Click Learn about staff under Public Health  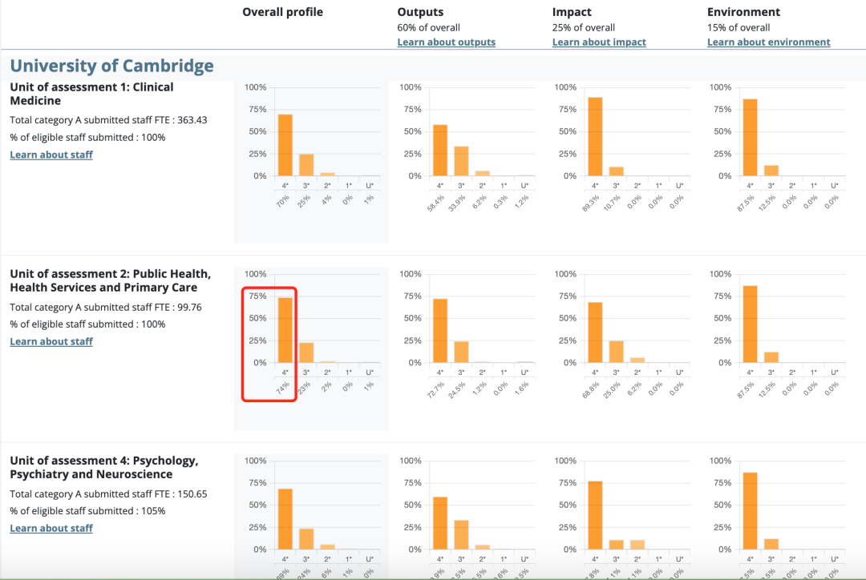pyautogui.click(x=51, y=341)
